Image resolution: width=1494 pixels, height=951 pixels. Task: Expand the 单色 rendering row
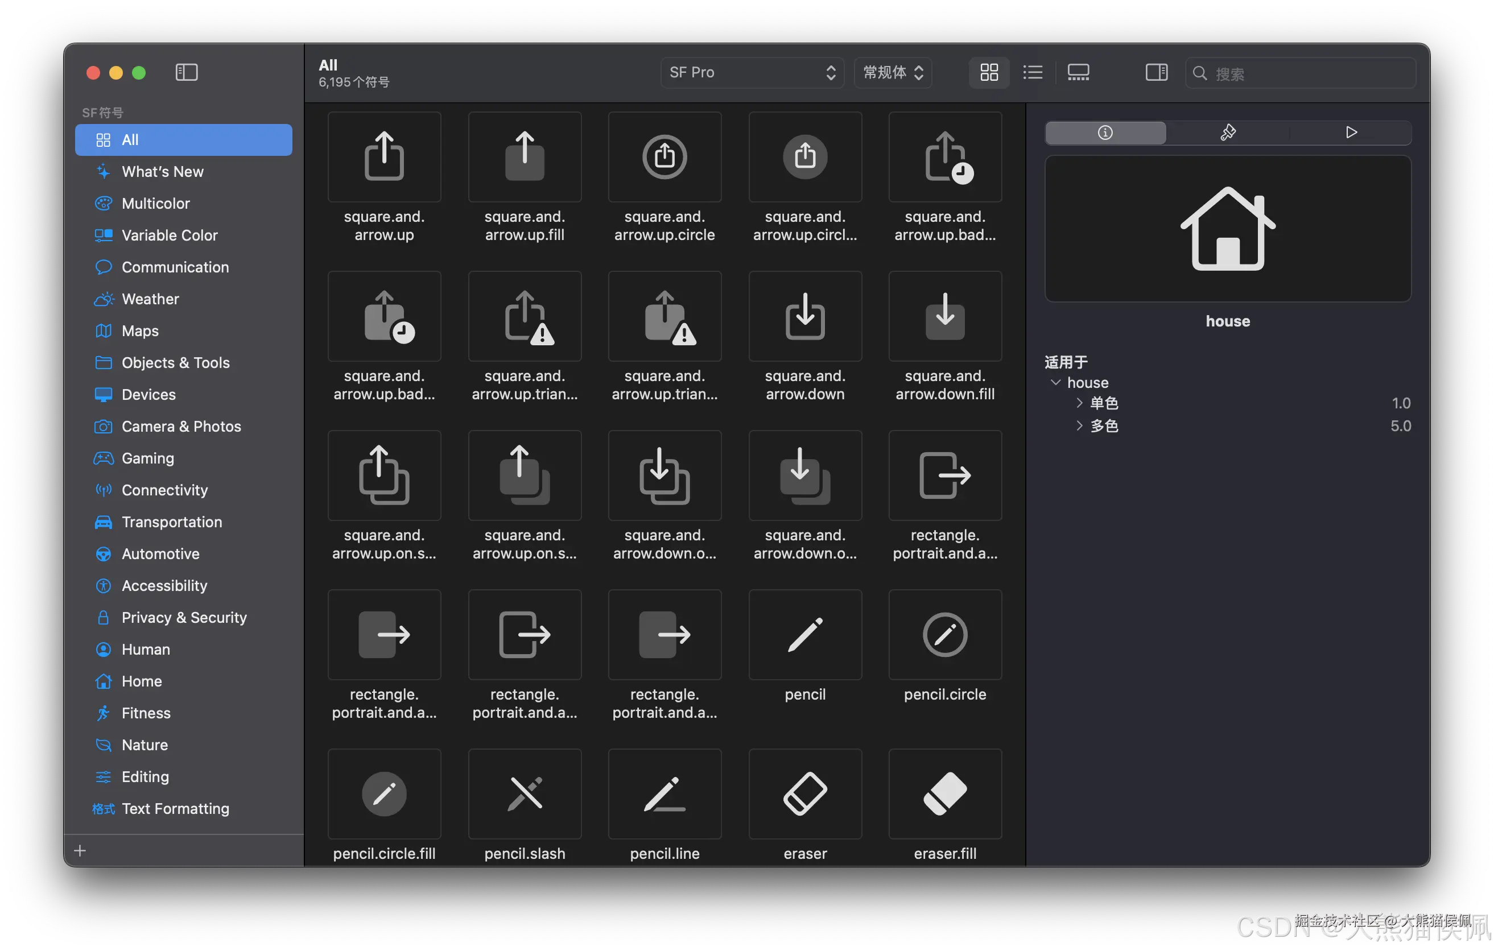click(x=1080, y=403)
